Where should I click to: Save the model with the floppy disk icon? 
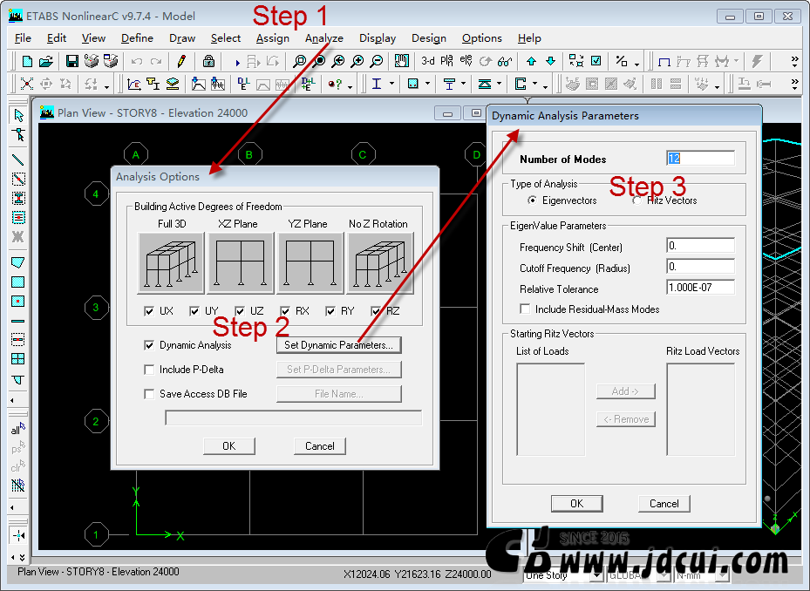pyautogui.click(x=71, y=62)
